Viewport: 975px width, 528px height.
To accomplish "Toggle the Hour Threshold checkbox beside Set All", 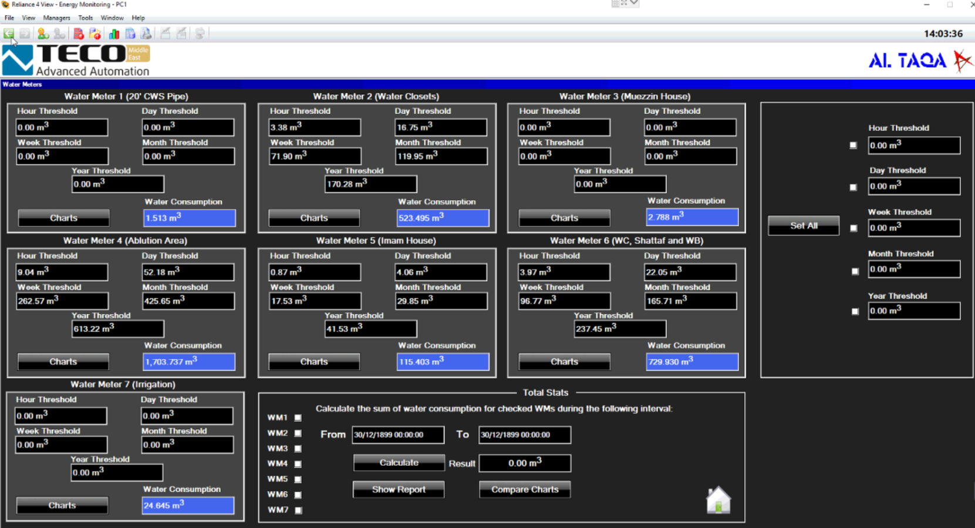I will (x=853, y=145).
